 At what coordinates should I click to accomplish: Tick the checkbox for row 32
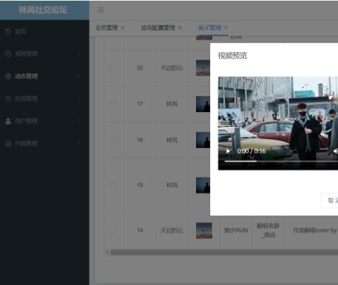pos(113,68)
